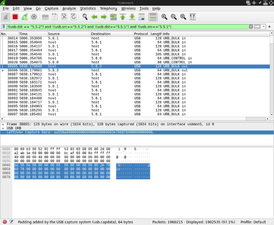The image size is (274, 225).
Task: Select packet 38018 with length 105
Action: 135,54
